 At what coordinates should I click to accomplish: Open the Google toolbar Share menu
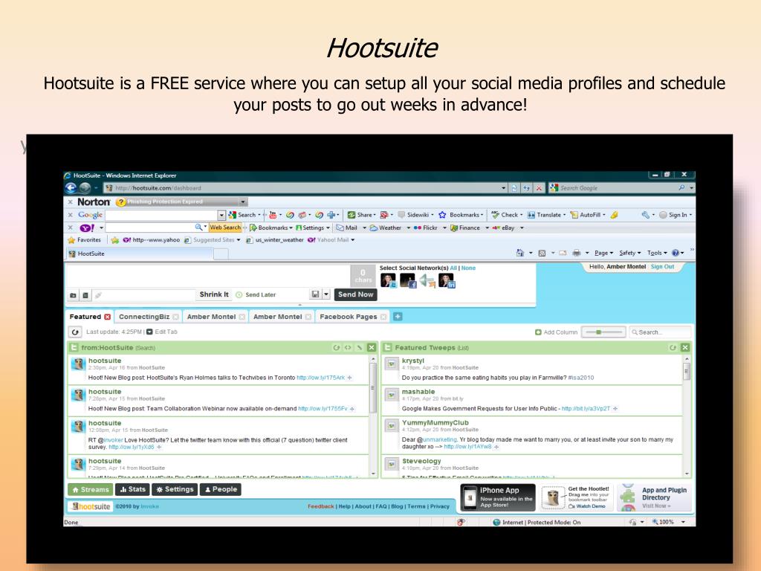point(362,215)
